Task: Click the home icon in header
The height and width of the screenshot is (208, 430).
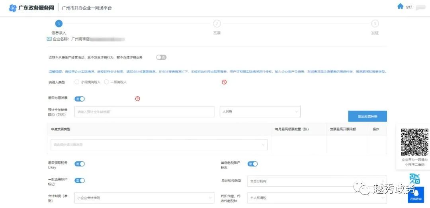Action: tap(400, 7)
